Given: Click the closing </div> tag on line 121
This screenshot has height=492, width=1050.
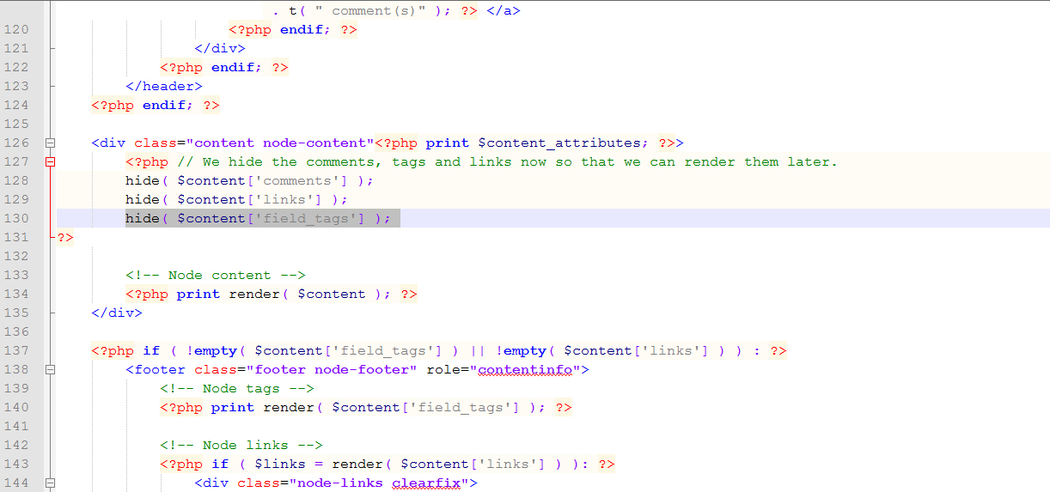Looking at the screenshot, I should tap(220, 49).
